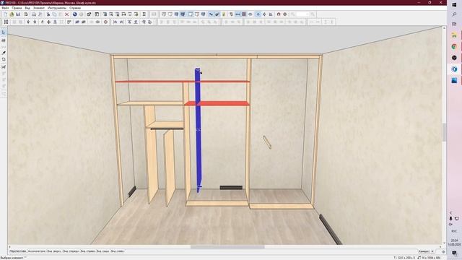Click the align-to-left-edge icon in second toolbar row

coord(115,22)
